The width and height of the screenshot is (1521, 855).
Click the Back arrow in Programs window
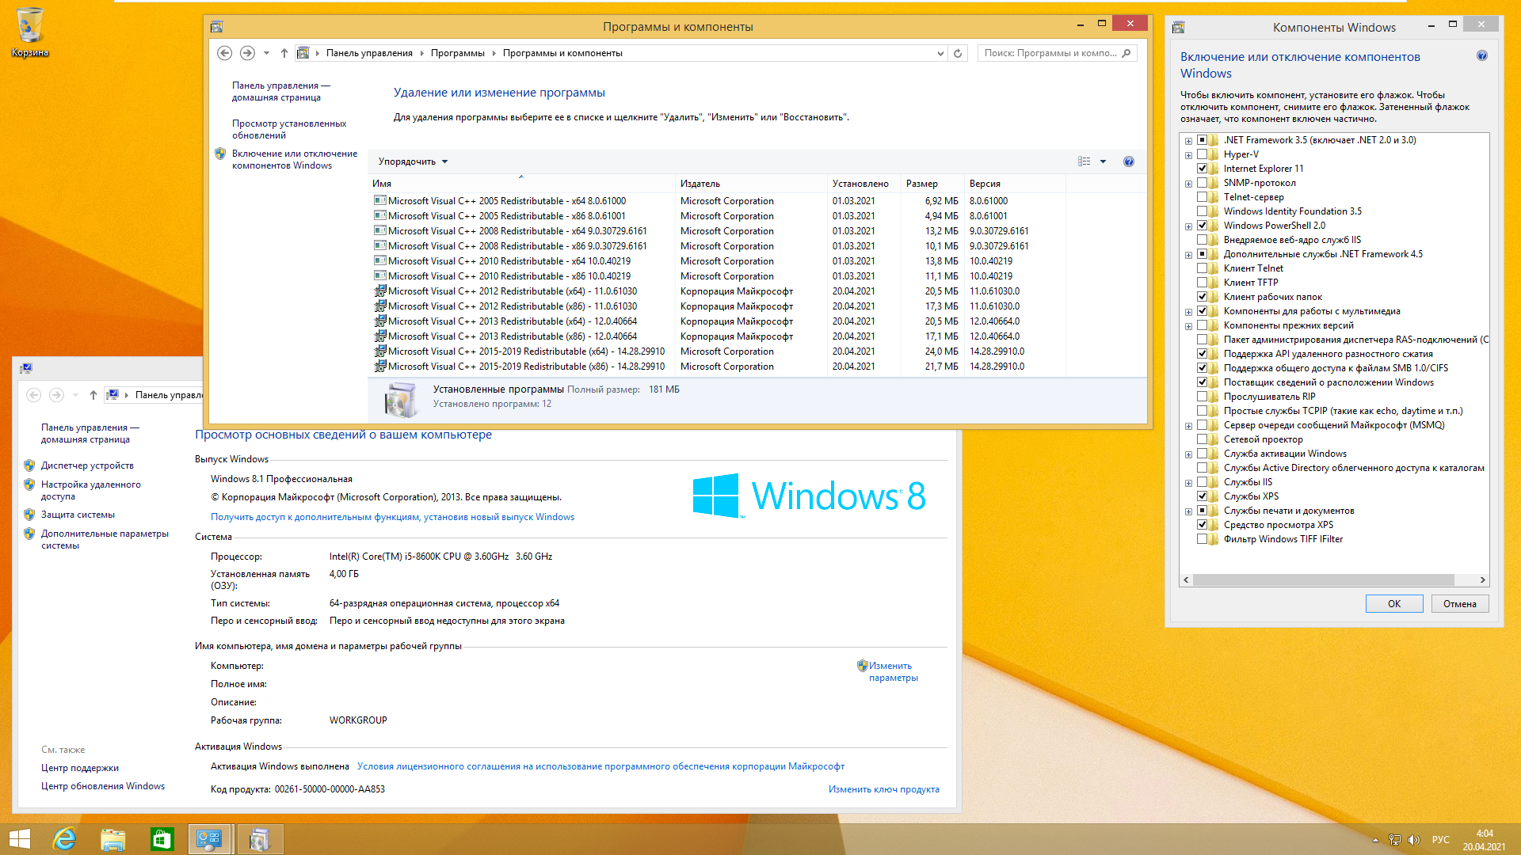tap(224, 53)
